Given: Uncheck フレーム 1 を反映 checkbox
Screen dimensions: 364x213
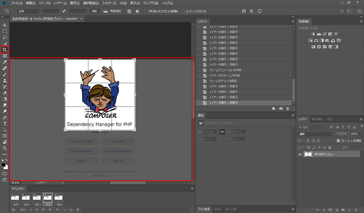Looking at the screenshot, I should click(x=338, y=141).
